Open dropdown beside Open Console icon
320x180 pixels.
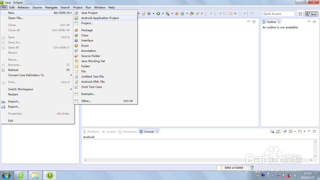pos(304,132)
